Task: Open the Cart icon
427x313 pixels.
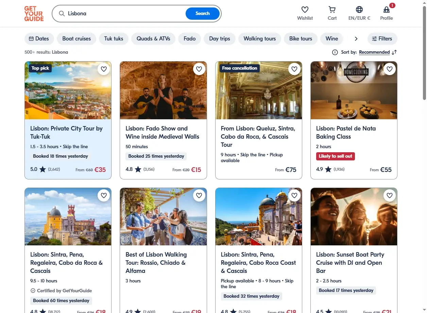Action: [x=332, y=10]
